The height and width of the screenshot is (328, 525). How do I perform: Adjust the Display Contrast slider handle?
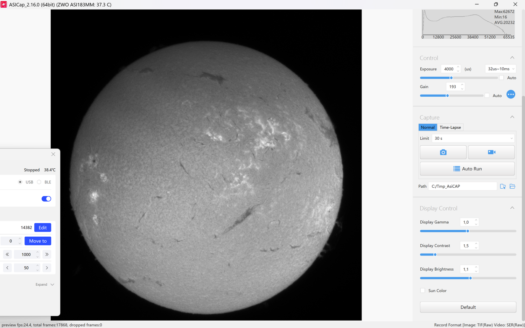(435, 254)
